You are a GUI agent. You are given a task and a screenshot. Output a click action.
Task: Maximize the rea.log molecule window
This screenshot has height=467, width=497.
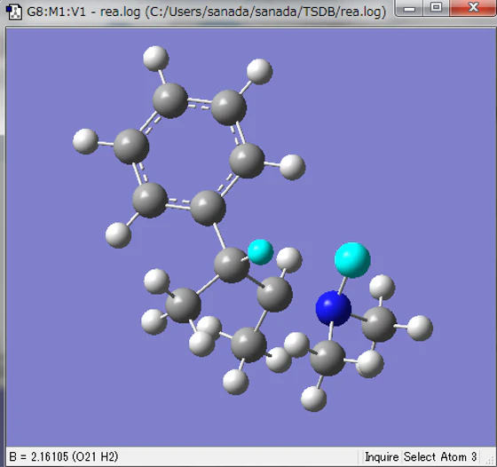pos(437,8)
